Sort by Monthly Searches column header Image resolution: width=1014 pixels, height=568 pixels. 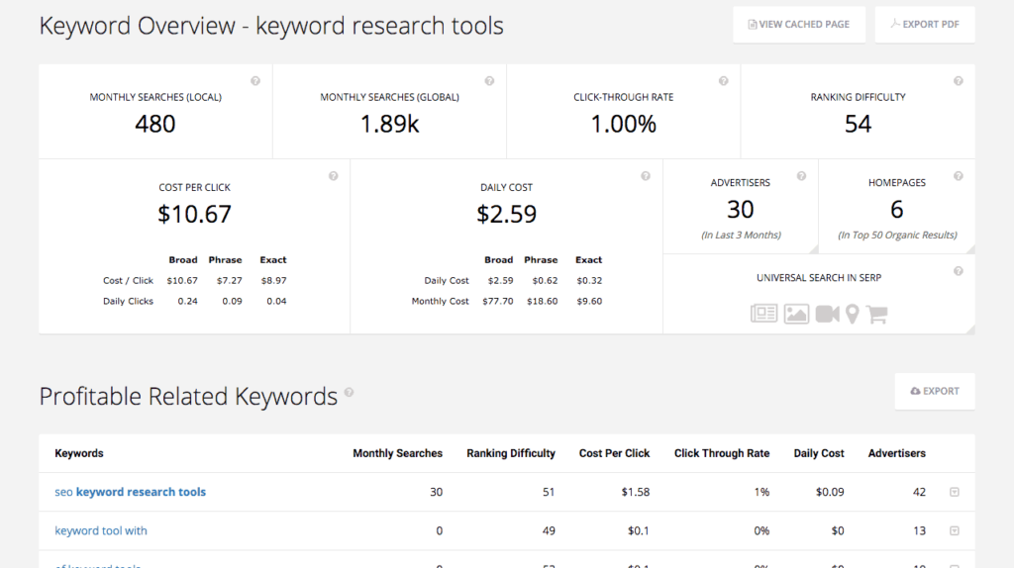point(398,453)
